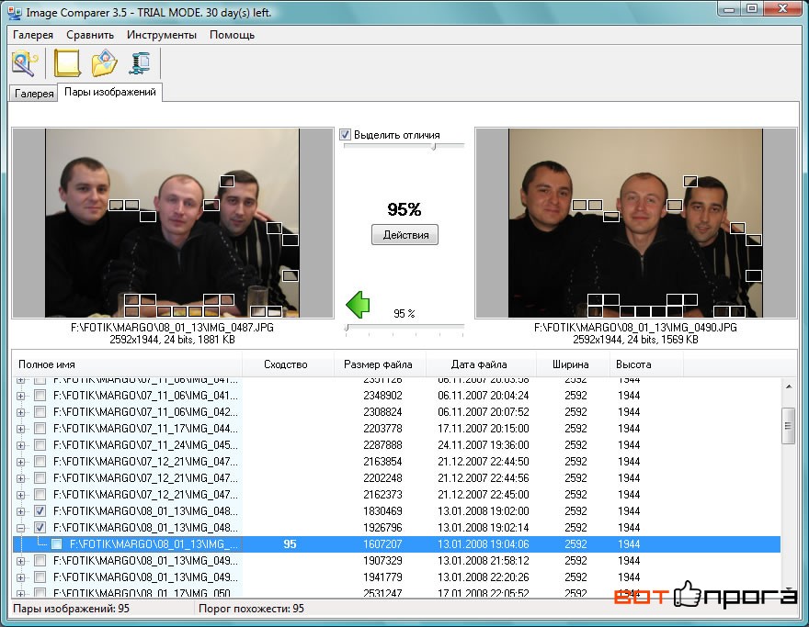
Task: Click the date cell "21.12.2007 22:44:56"
Action: [x=483, y=478]
